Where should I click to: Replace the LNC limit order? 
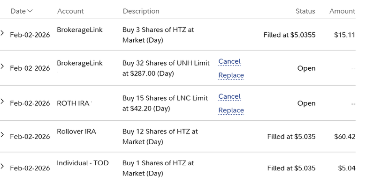click(231, 110)
